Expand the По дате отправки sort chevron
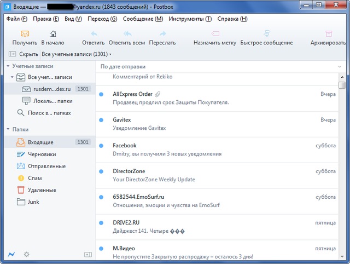Screen dimensions: 350x264 (340, 66)
